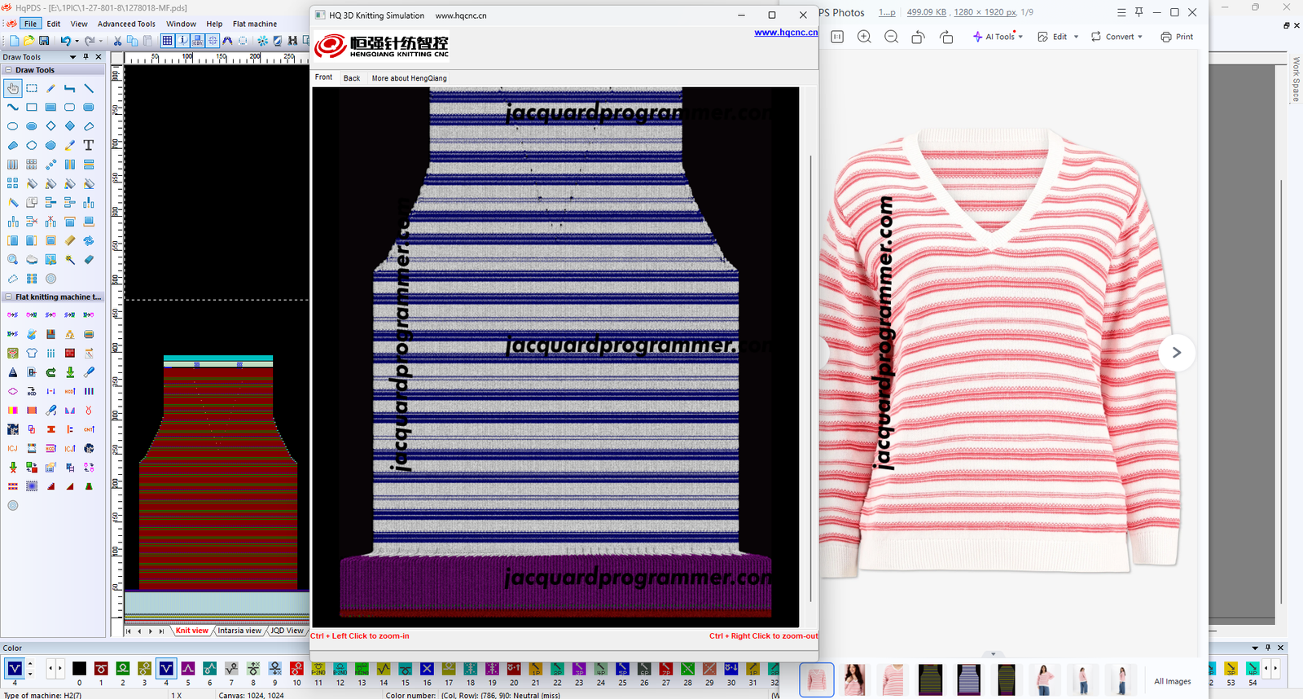This screenshot has width=1303, height=699.
Task: Open the AI Tools dropdown
Action: [x=998, y=37]
